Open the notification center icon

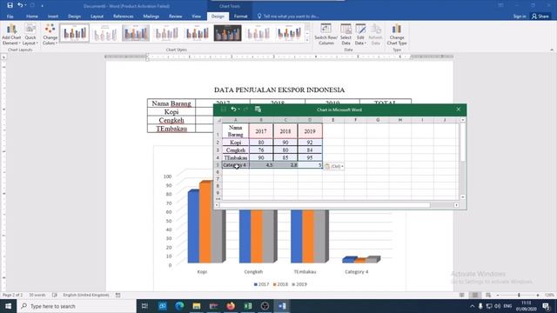[546, 306]
